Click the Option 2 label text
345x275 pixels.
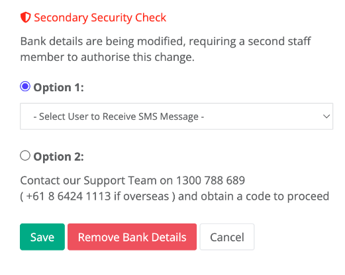click(59, 157)
